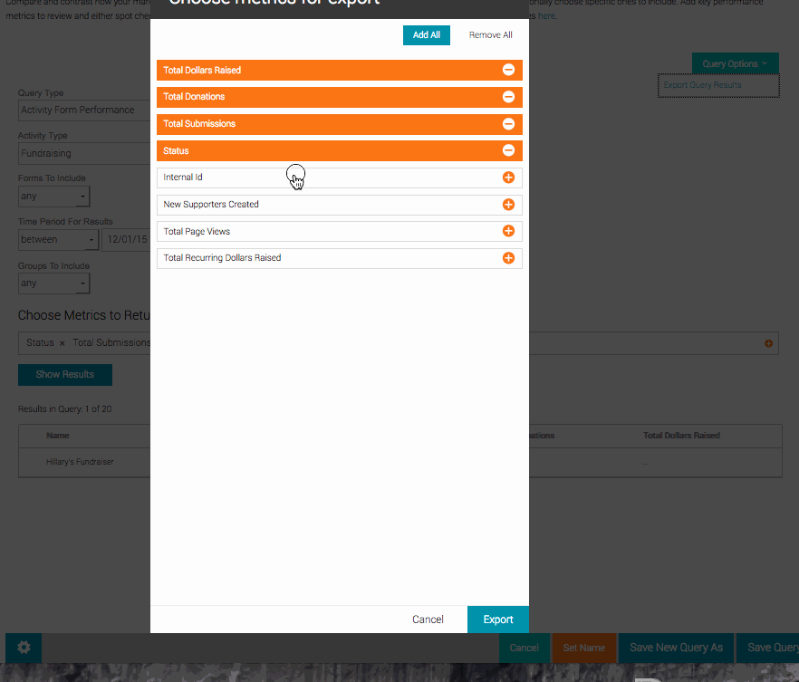Select Internal Id metric row
The image size is (799, 682).
(340, 178)
